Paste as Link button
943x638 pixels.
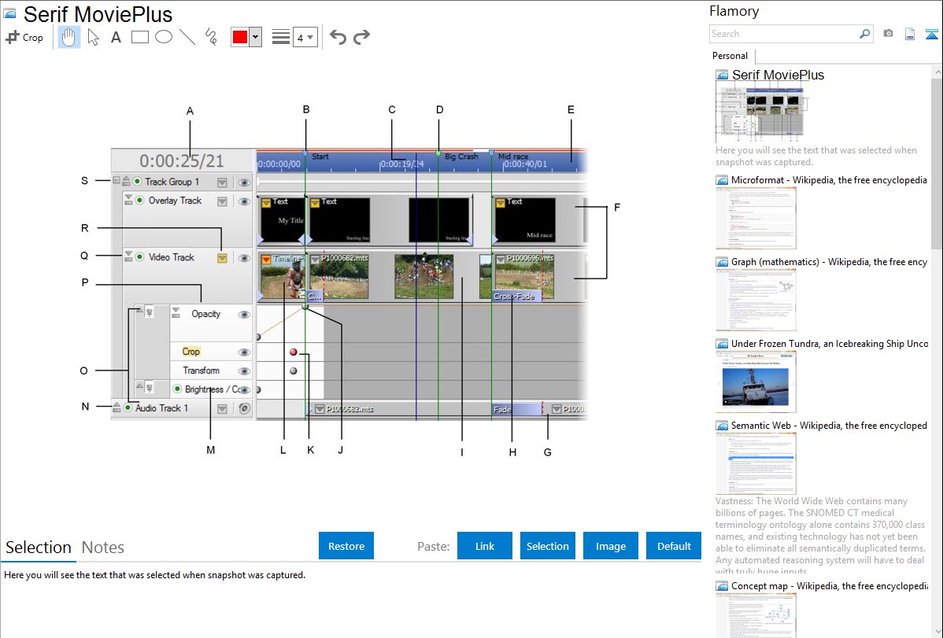pos(485,546)
